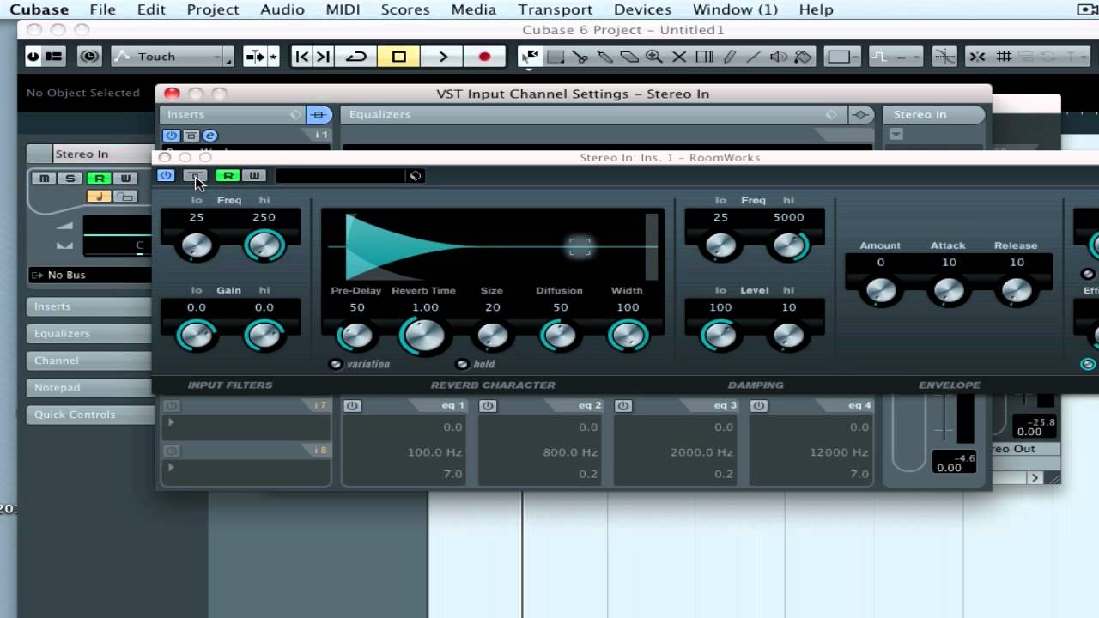This screenshot has width=1099, height=618.
Task: Open the File menu
Action: [102, 9]
